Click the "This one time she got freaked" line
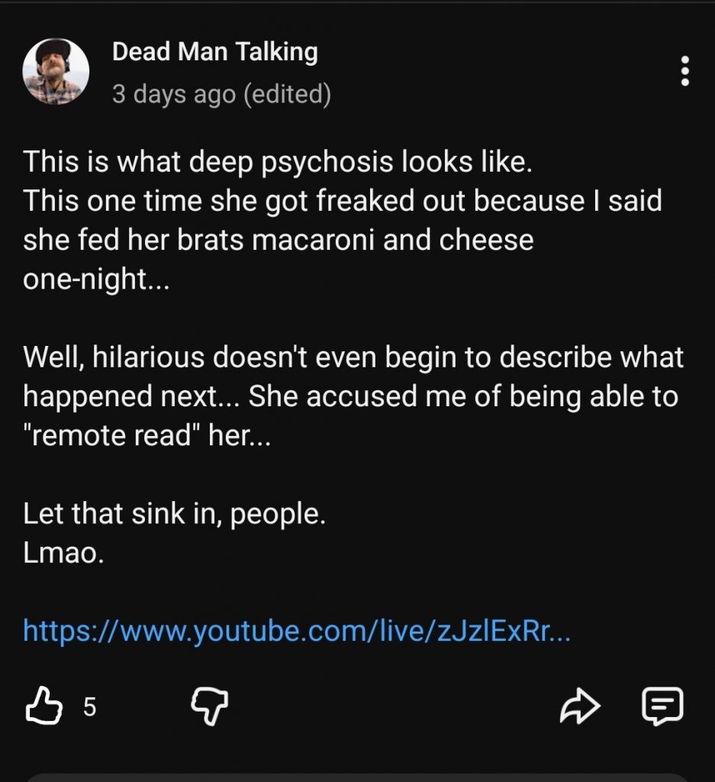This screenshot has height=782, width=715. (342, 202)
